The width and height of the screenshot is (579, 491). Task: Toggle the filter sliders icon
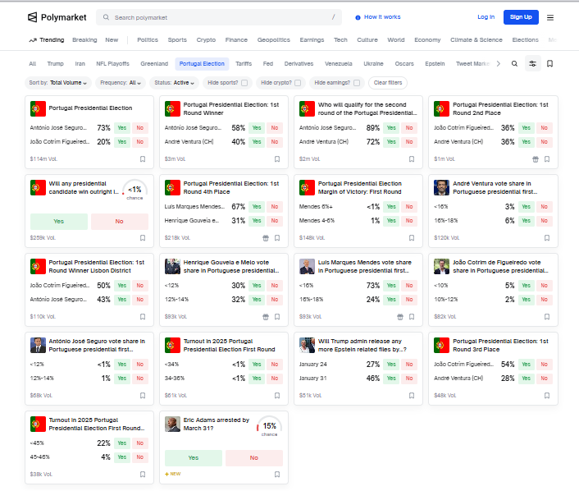(x=533, y=63)
